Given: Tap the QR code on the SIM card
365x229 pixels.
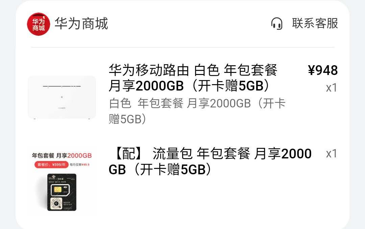Looking at the screenshot, I should click(x=56, y=203).
